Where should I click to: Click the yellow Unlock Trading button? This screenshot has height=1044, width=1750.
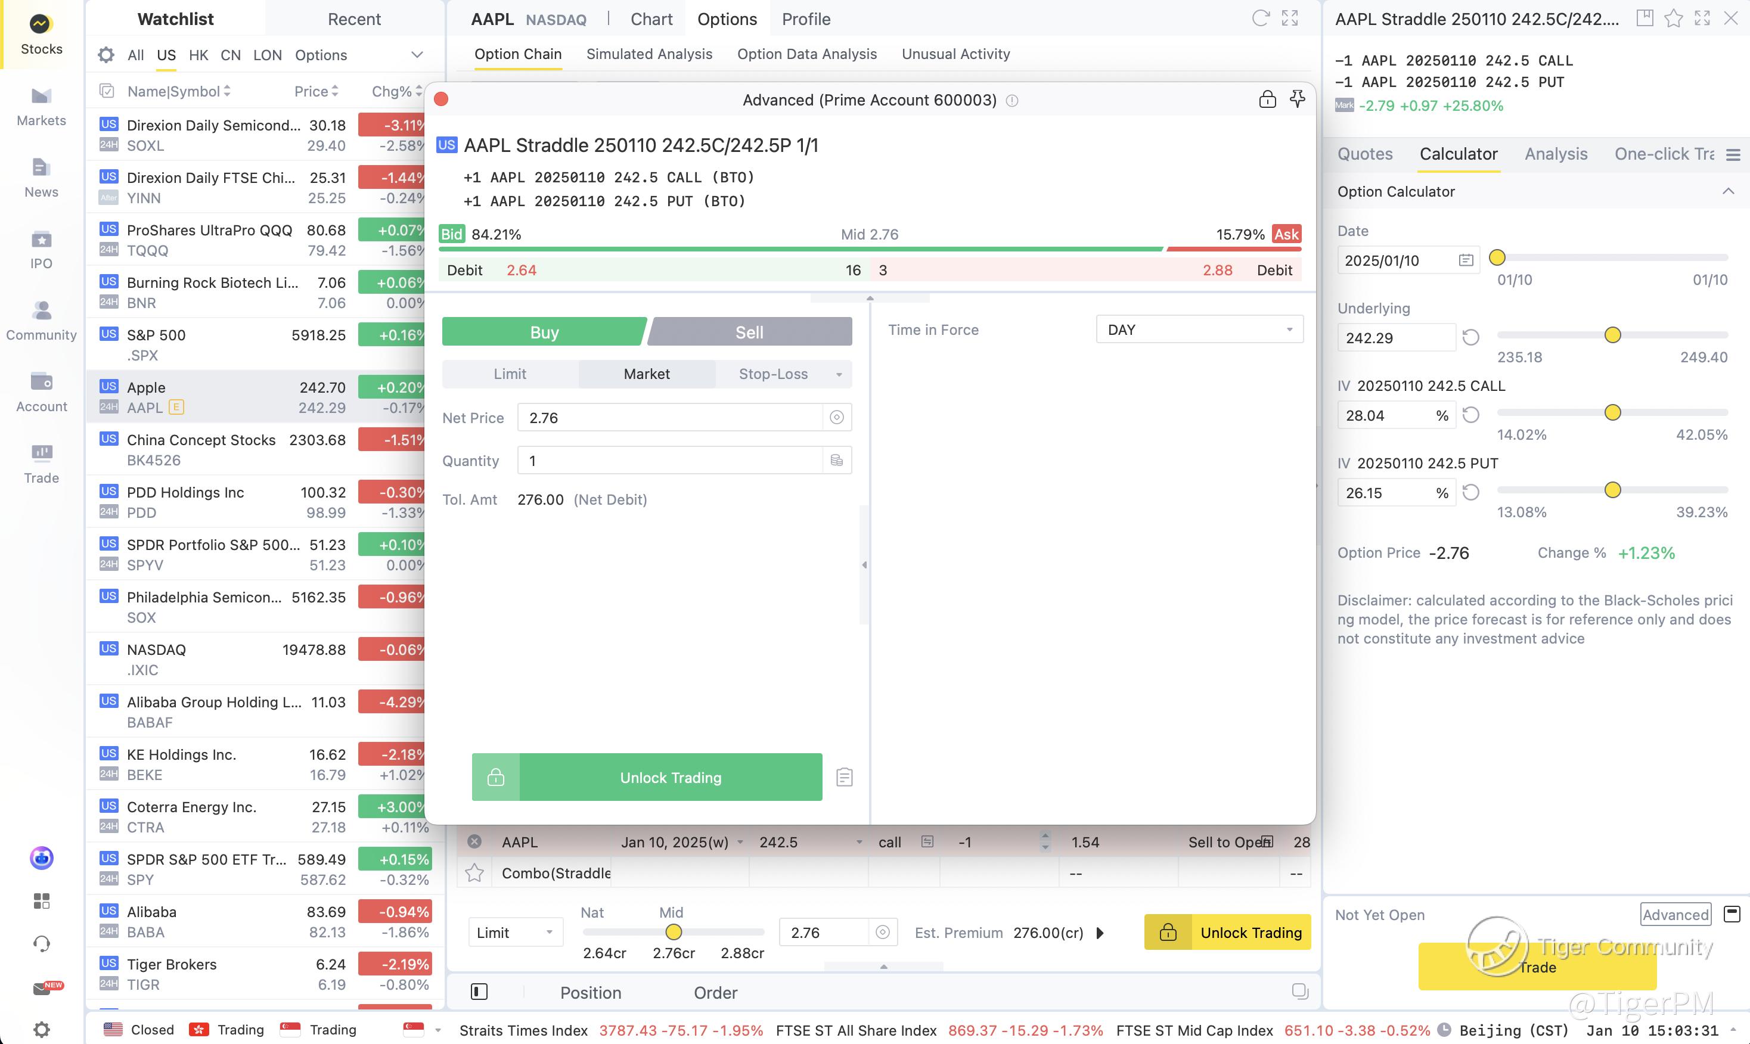coord(1227,932)
